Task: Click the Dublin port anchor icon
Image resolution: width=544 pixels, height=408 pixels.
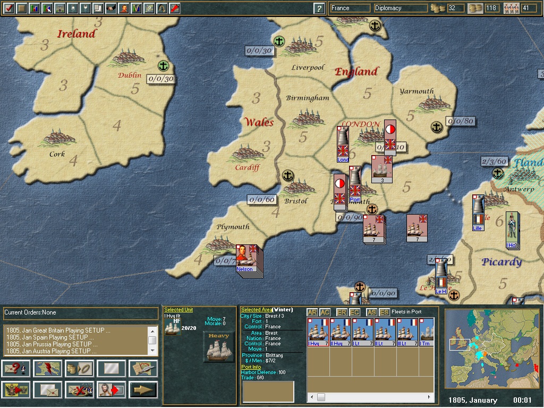Action: pos(163,65)
